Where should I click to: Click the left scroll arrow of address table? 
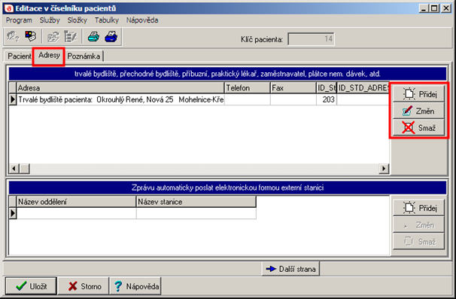[14, 168]
